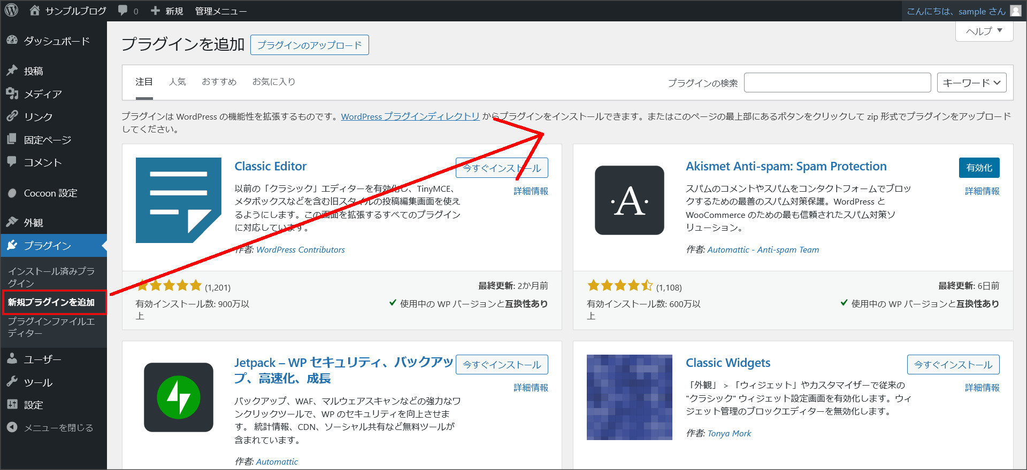Click the Classic Editor title link
Viewport: 1027px width, 470px height.
[x=271, y=166]
